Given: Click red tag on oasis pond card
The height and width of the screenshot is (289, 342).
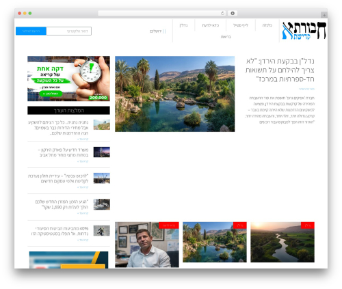Looking at the screenshot, I should pyautogui.click(x=240, y=225).
